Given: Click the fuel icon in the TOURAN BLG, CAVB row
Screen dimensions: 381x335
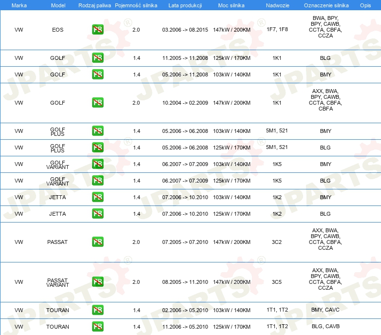Looking at the screenshot, I should [x=97, y=327].
